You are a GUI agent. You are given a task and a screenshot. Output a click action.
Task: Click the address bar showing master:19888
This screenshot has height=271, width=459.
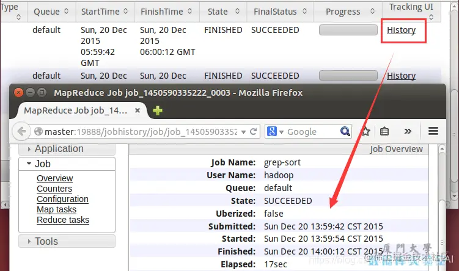click(x=141, y=132)
